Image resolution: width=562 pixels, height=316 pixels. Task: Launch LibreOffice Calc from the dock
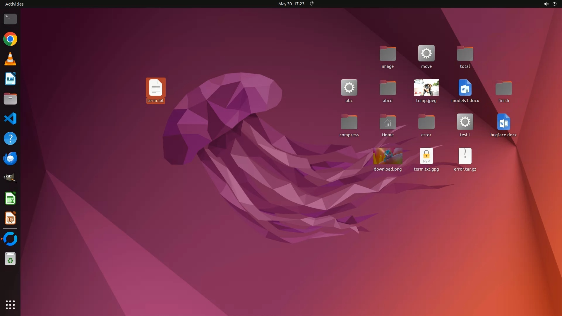coord(10,198)
